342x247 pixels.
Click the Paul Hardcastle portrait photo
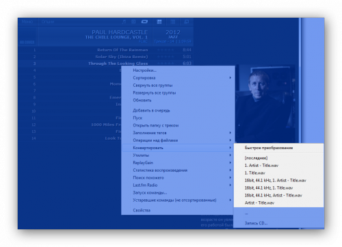[265, 104]
